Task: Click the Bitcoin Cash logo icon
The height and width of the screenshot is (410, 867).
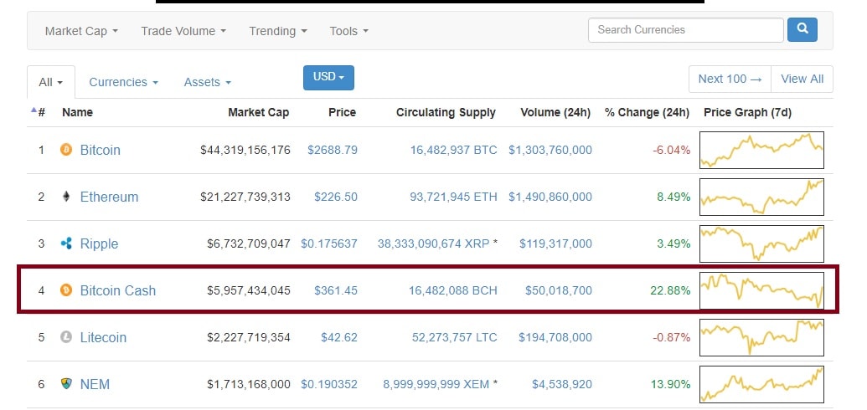Action: (66, 290)
